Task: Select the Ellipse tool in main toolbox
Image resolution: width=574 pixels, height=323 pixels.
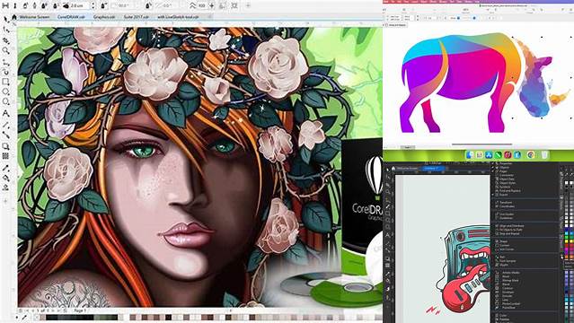Action: pyautogui.click(x=6, y=92)
